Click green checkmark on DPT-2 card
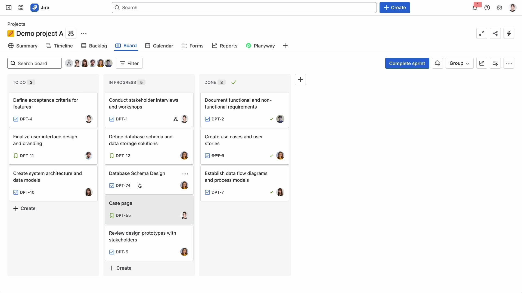Image resolution: width=522 pixels, height=293 pixels. [271, 119]
